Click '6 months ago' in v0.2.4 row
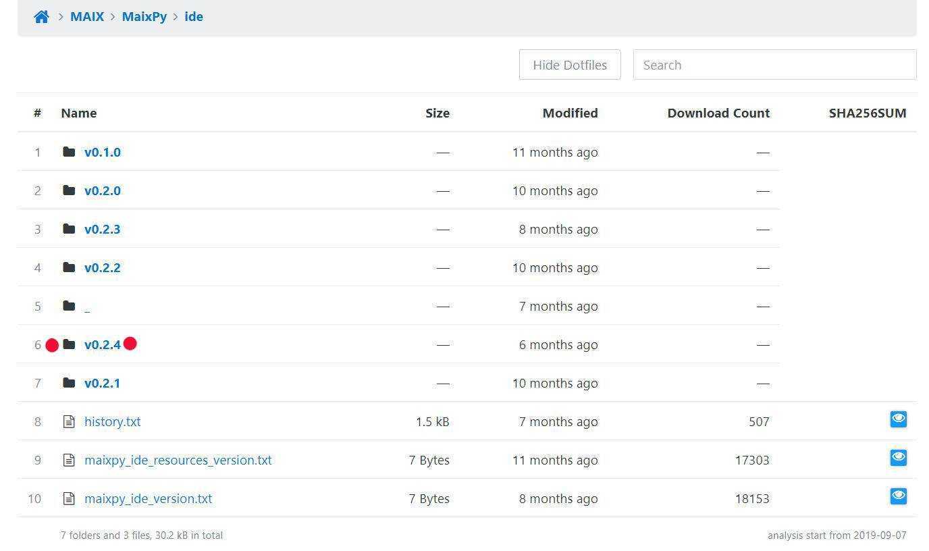 [558, 345]
